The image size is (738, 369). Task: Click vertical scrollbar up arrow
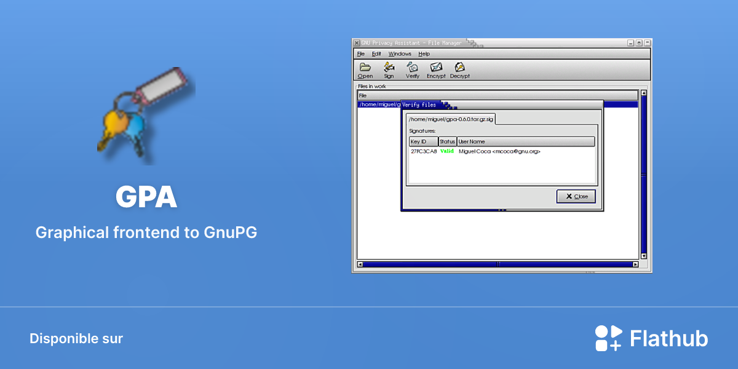[644, 93]
